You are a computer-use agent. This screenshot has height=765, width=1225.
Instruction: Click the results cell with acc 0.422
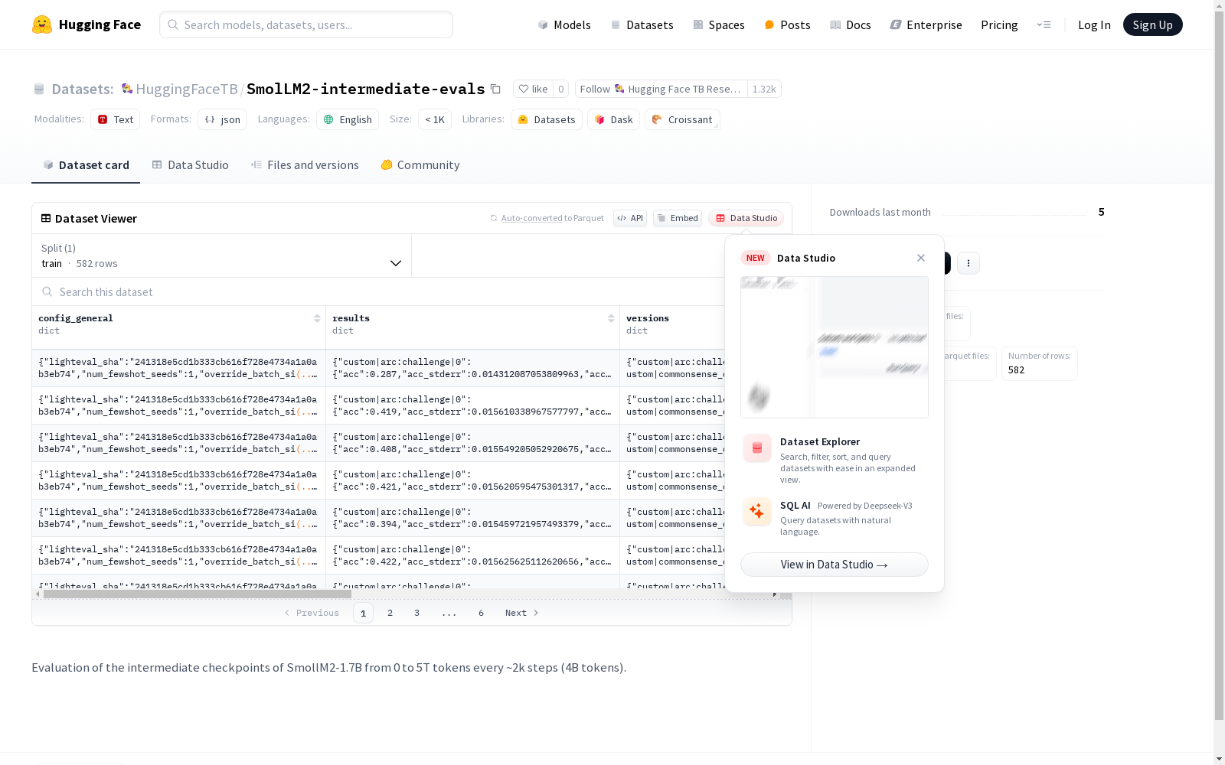472,555
